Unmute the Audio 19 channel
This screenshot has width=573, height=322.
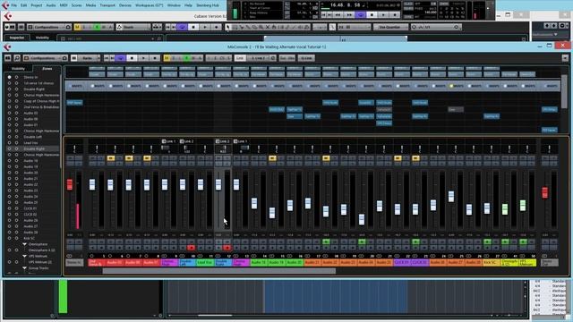tap(272, 158)
